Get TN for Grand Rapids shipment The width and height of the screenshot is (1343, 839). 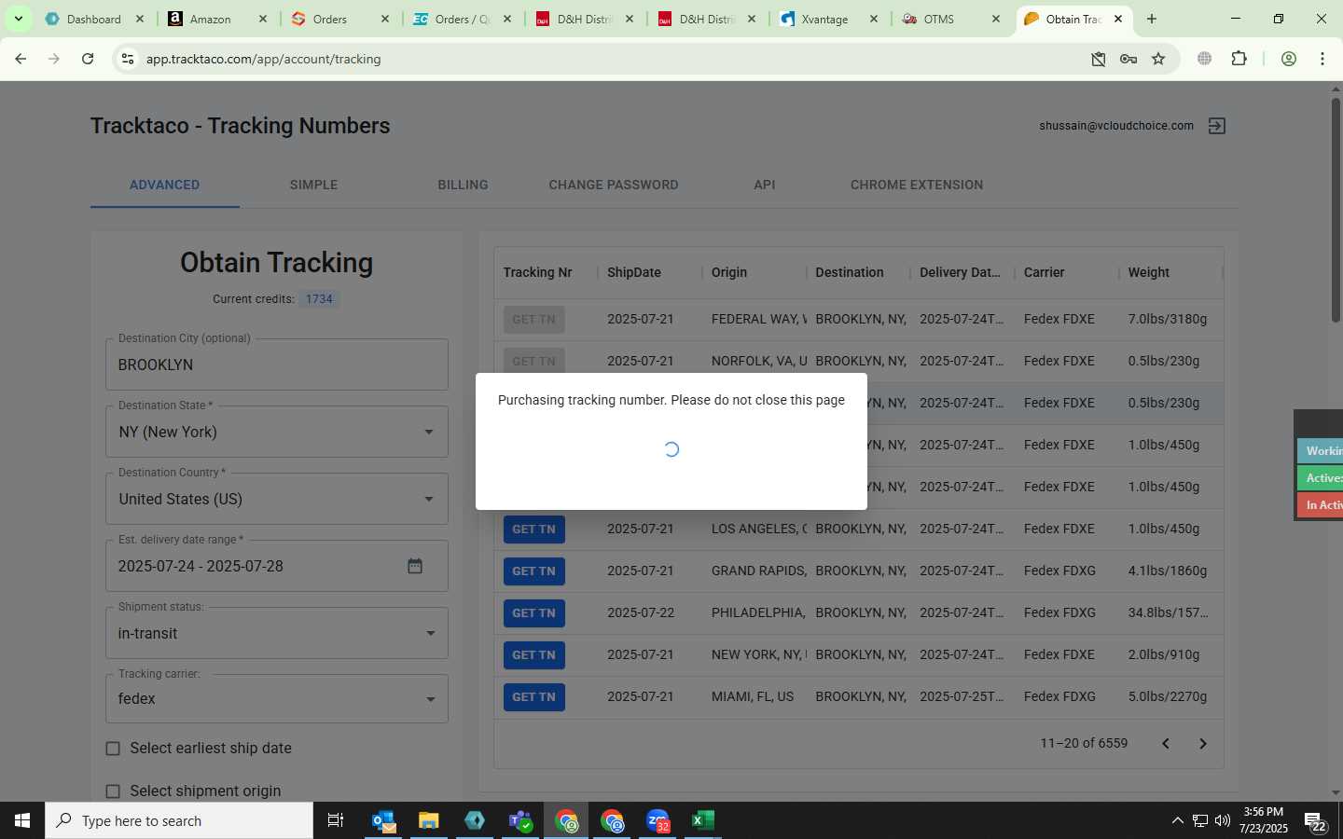[x=533, y=571]
